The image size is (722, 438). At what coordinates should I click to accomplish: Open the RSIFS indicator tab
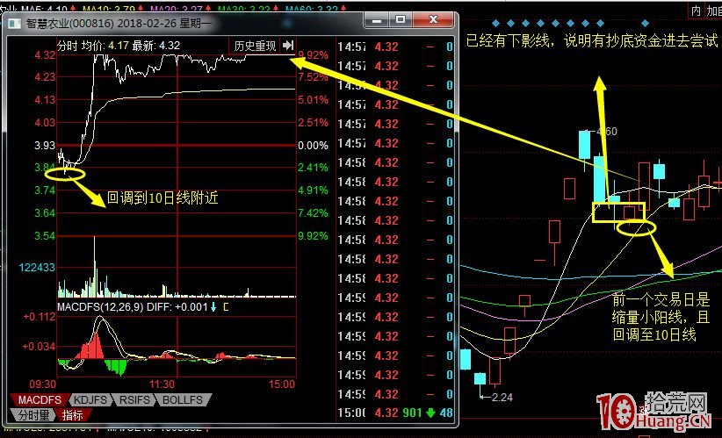132,400
